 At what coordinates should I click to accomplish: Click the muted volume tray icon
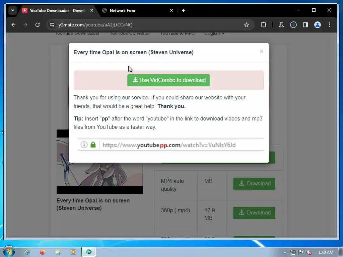click(x=309, y=253)
